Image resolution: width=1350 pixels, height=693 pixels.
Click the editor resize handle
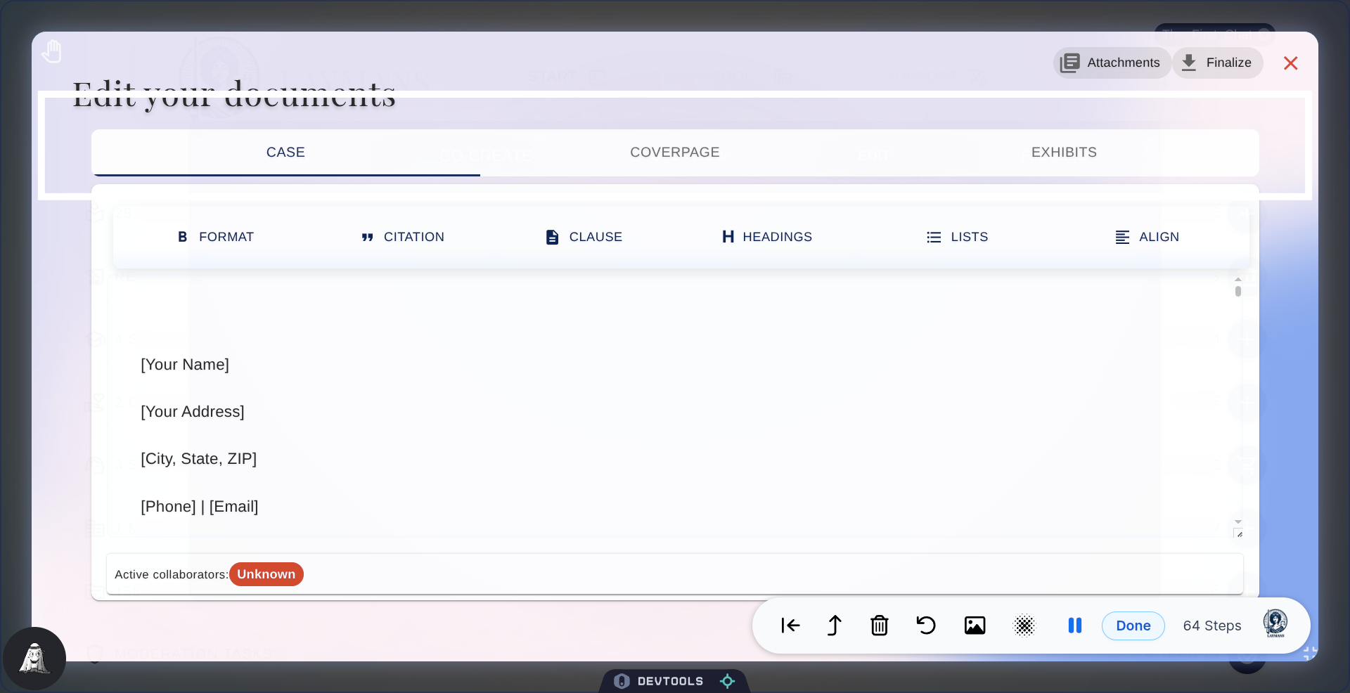point(1239,534)
